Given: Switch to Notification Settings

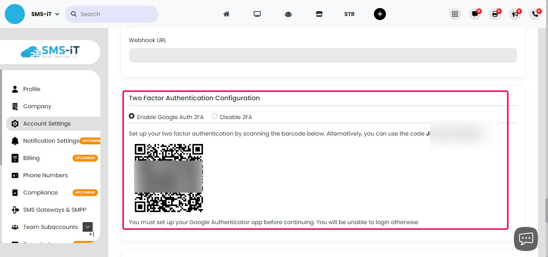Looking at the screenshot, I should pyautogui.click(x=51, y=141).
